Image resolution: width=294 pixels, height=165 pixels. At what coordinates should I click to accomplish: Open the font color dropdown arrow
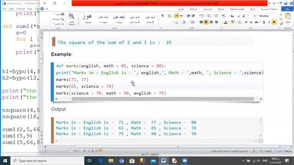[x=222, y=22]
